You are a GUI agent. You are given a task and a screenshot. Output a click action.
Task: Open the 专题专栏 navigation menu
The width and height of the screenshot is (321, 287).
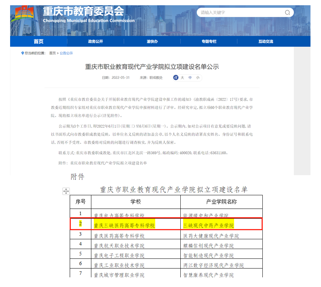(209, 42)
